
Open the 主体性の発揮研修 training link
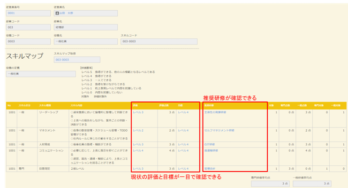(215, 112)
